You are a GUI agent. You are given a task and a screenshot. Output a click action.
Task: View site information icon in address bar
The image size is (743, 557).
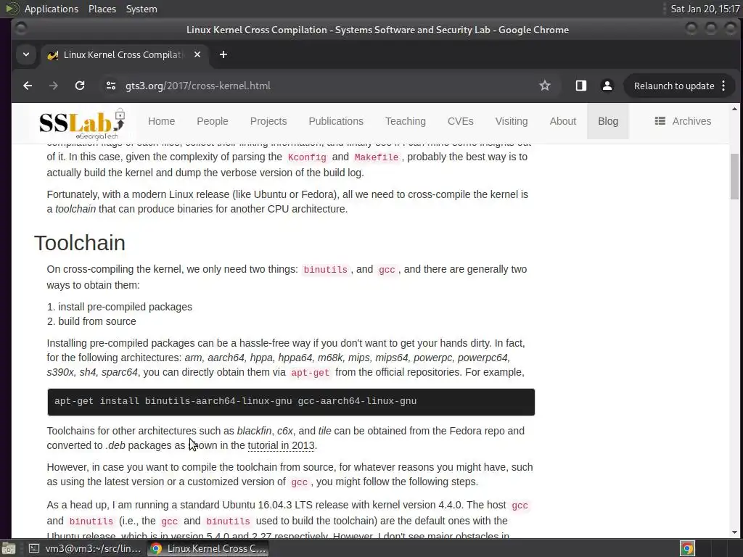coord(111,86)
